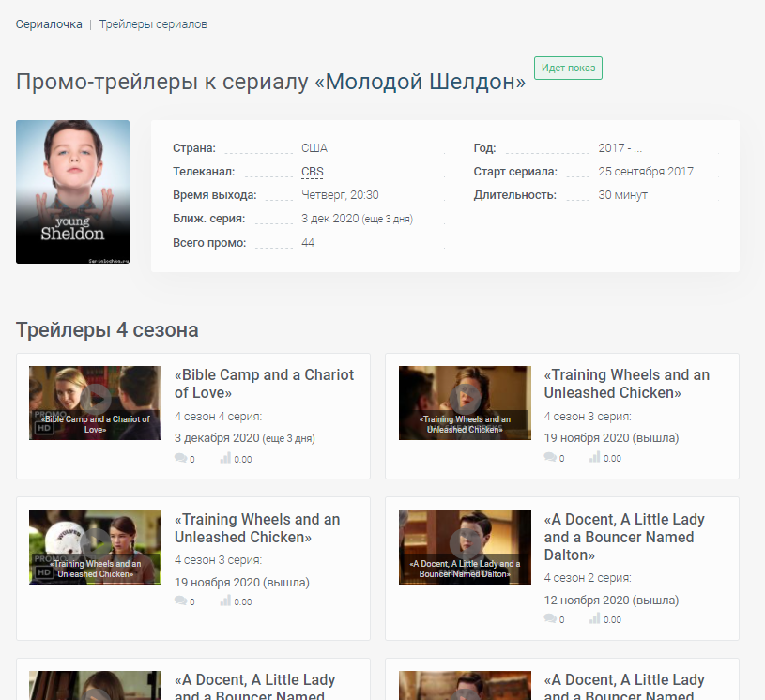
Task: Play the Training Wheels trailer dated 19 ноября in the right column
Action: (x=465, y=403)
